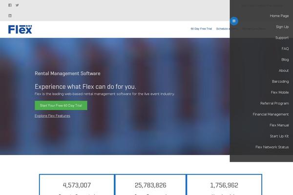Go to Blog in side menu

coord(285,59)
